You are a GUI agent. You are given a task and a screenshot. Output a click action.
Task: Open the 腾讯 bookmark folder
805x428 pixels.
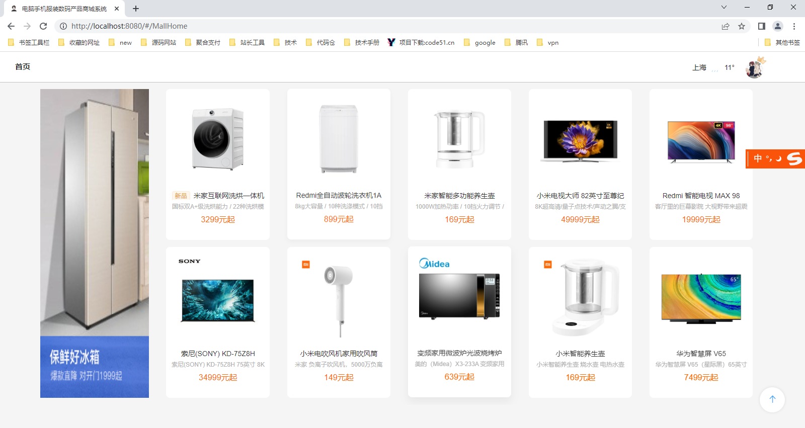click(x=516, y=43)
